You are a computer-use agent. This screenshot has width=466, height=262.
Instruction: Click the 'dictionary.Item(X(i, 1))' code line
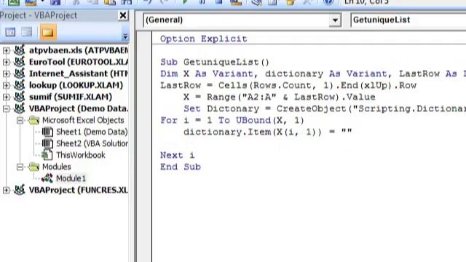[268, 132]
